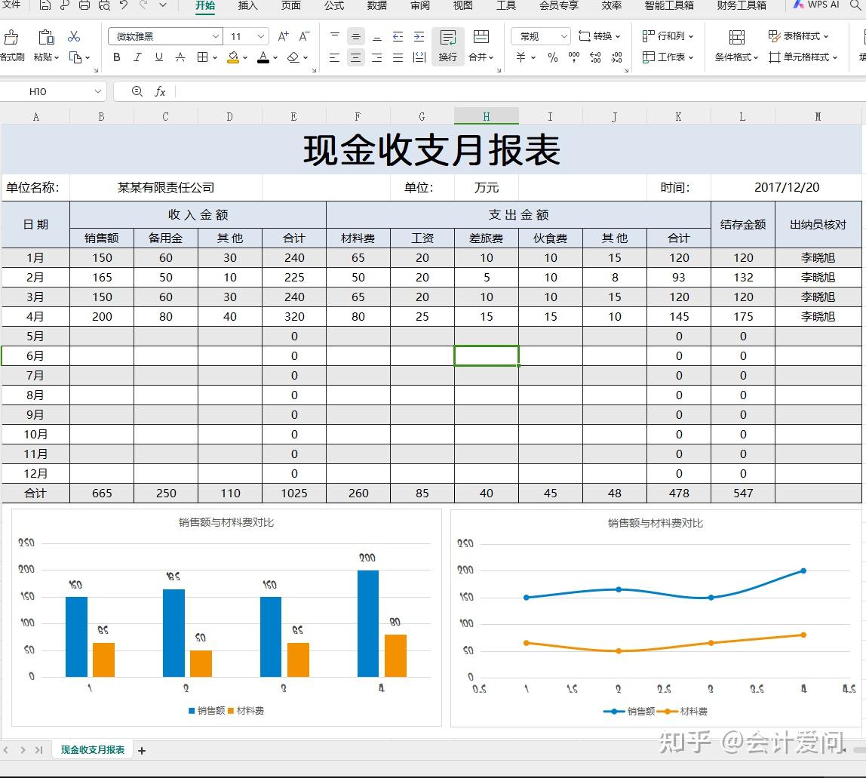Click the Paste clipboard icon
Screen dimensions: 866x778
tap(47, 37)
